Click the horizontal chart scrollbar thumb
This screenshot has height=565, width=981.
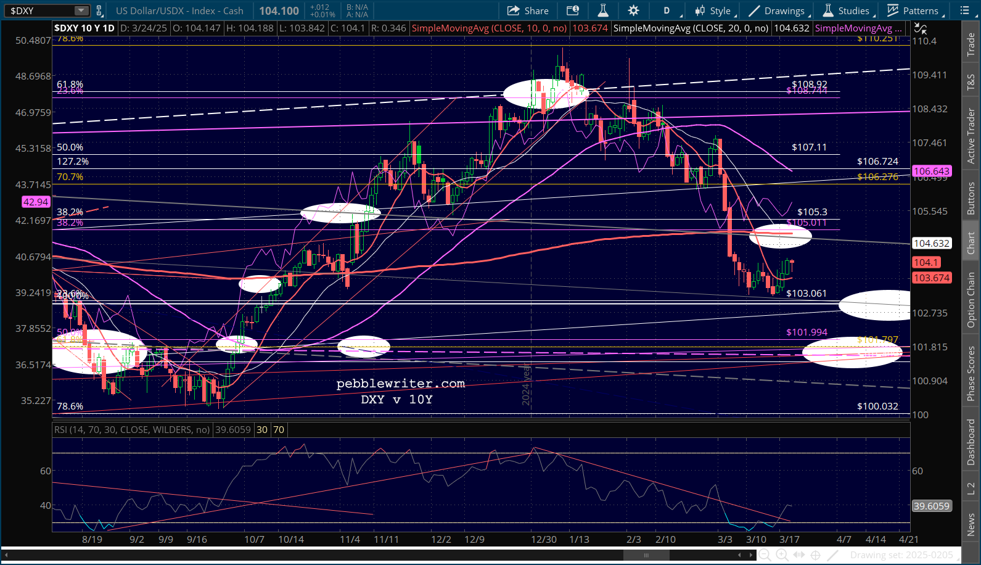click(646, 555)
